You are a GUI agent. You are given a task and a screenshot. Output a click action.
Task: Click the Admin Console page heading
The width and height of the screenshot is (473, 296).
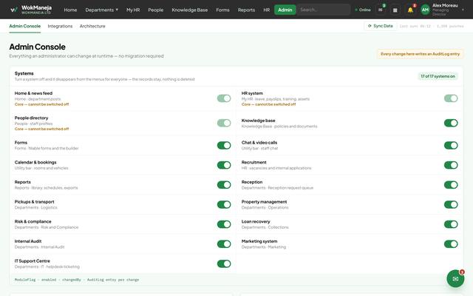[37, 47]
